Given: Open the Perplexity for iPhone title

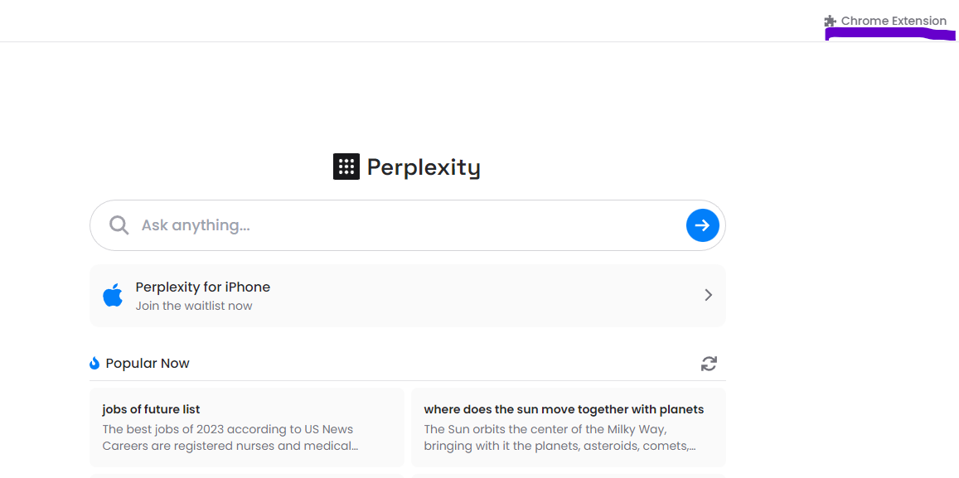Looking at the screenshot, I should 203,287.
